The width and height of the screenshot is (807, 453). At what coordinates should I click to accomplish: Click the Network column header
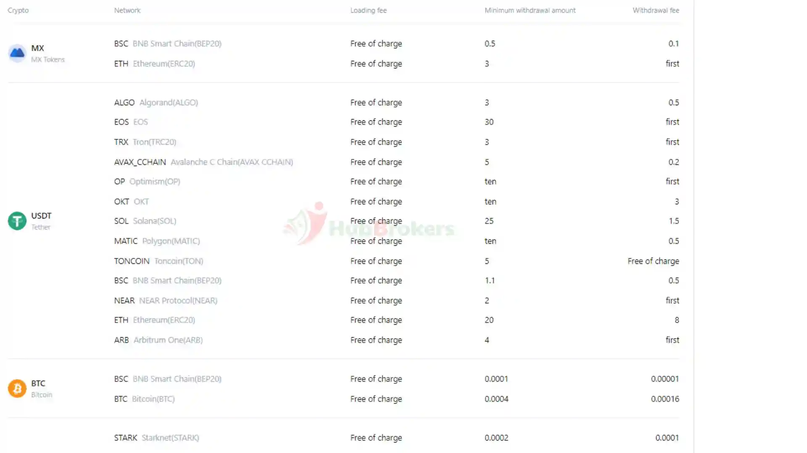coord(127,10)
